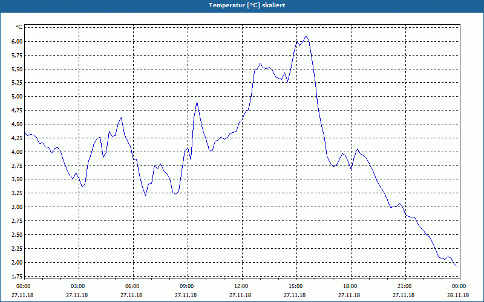Click the 5,50 y-axis value

click(18, 69)
